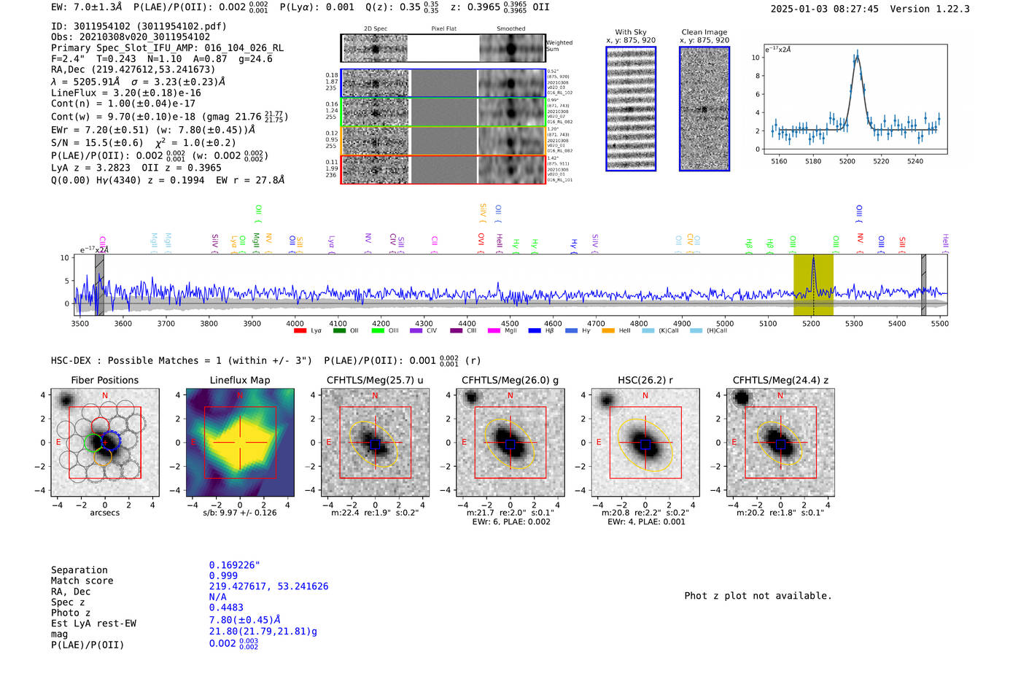The image size is (1021, 695).
Task: Click the 2025-01-03 08:27:45 timestamp
Action: coord(824,9)
